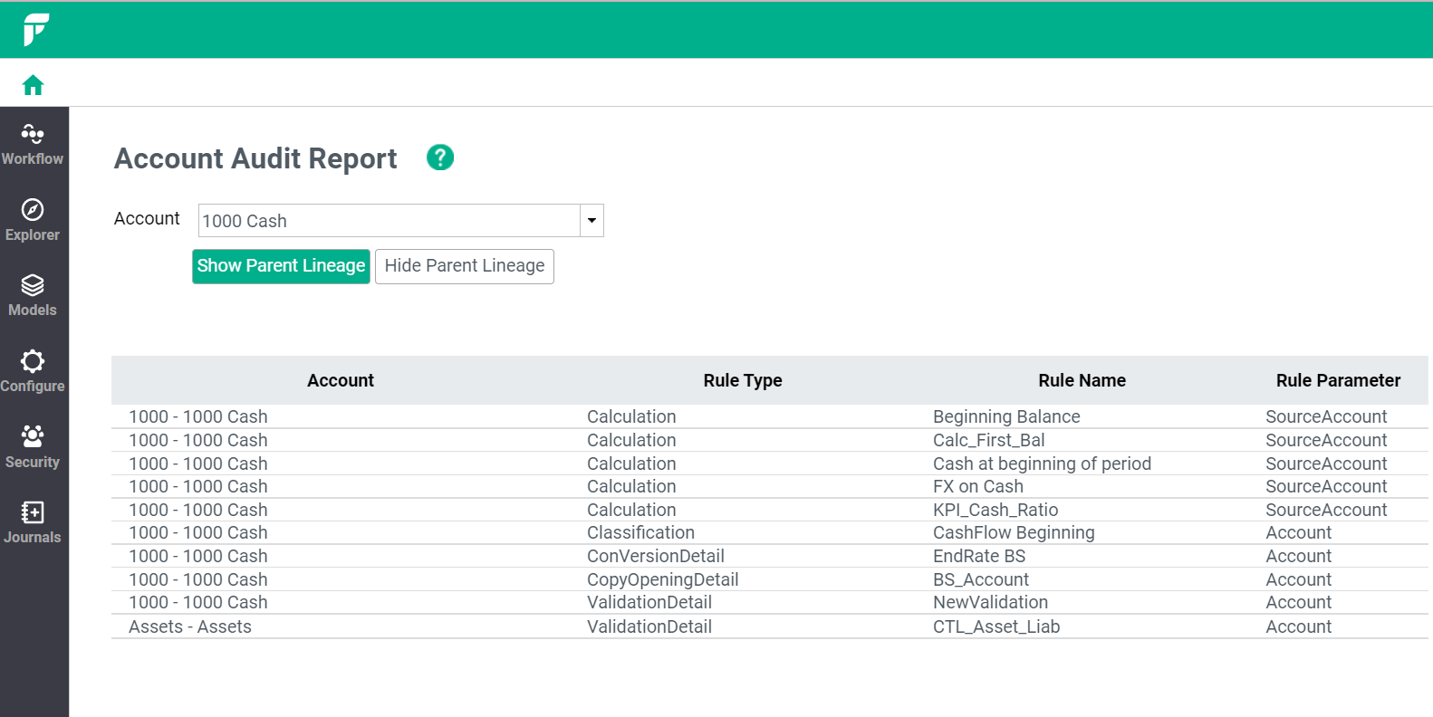This screenshot has height=717, width=1433.
Task: Select Cash at beginning of period cell
Action: tap(1042, 464)
